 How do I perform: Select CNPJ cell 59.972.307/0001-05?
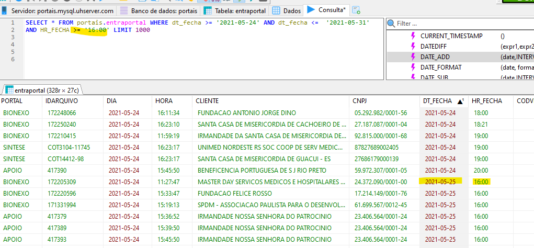click(384, 171)
